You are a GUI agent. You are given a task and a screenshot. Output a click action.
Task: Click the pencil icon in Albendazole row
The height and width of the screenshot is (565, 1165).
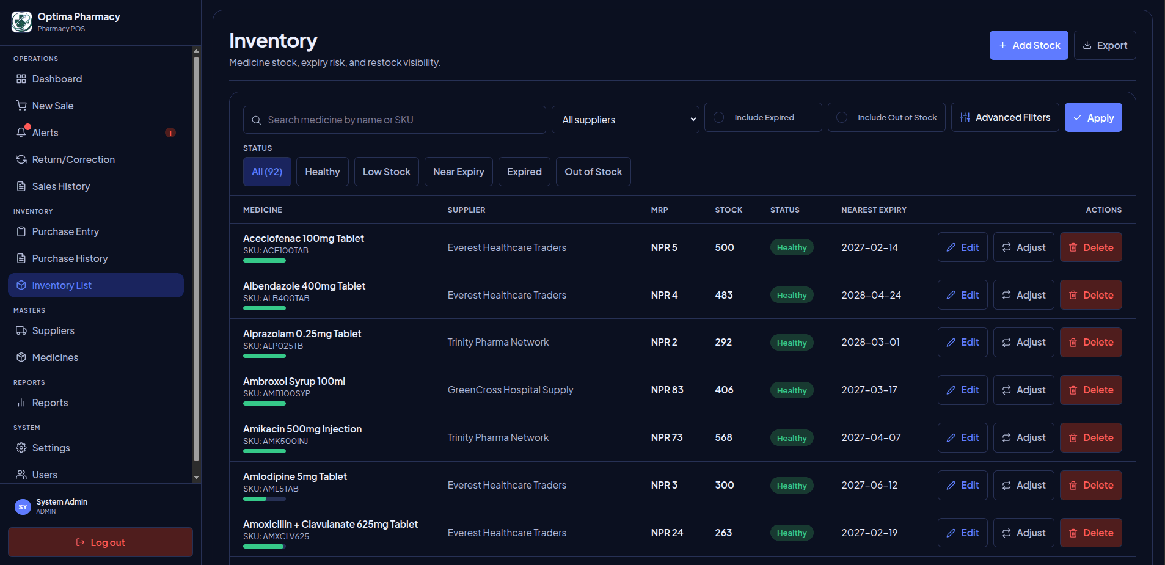(x=951, y=295)
